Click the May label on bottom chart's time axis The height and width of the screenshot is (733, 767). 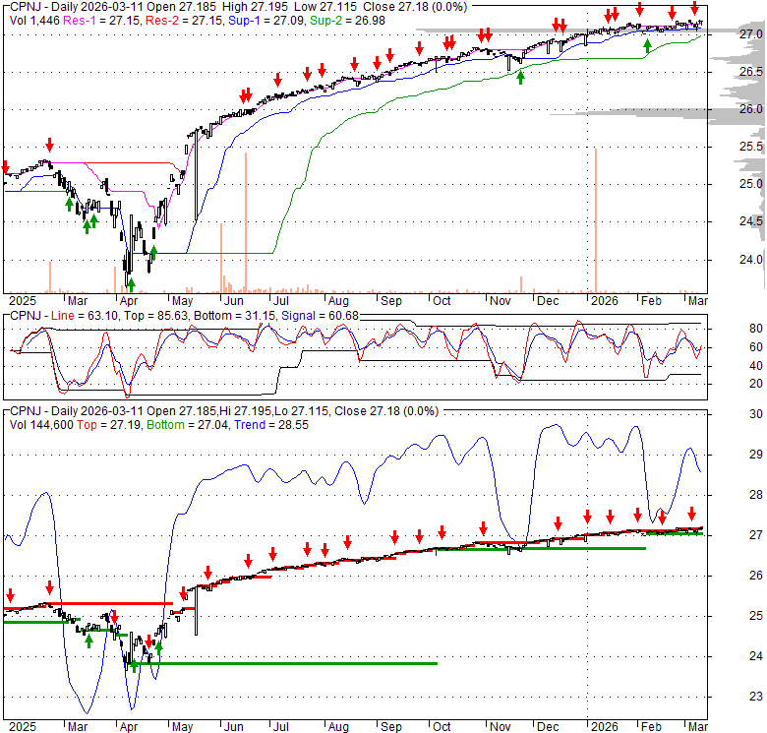(180, 726)
